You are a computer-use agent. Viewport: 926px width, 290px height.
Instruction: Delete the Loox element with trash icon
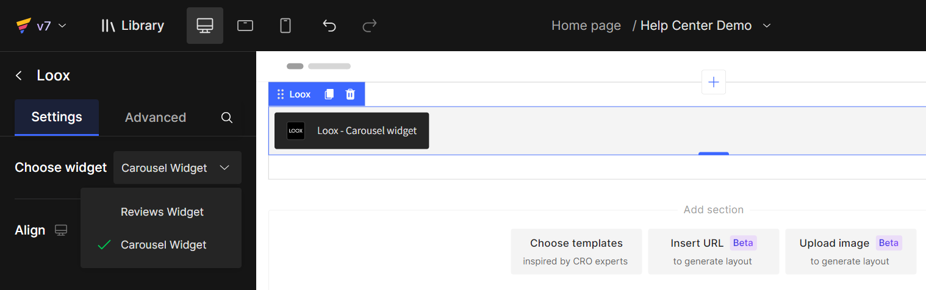(350, 94)
